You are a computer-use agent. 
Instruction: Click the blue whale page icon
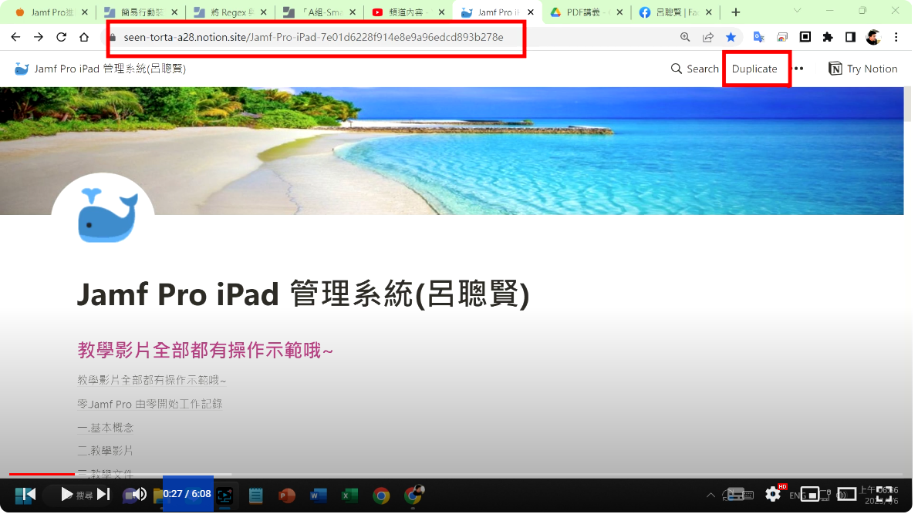click(x=108, y=214)
